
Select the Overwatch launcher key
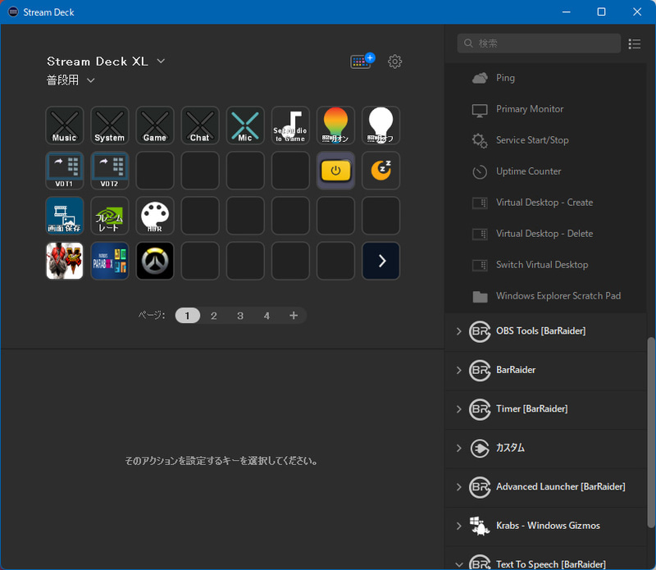pos(155,261)
